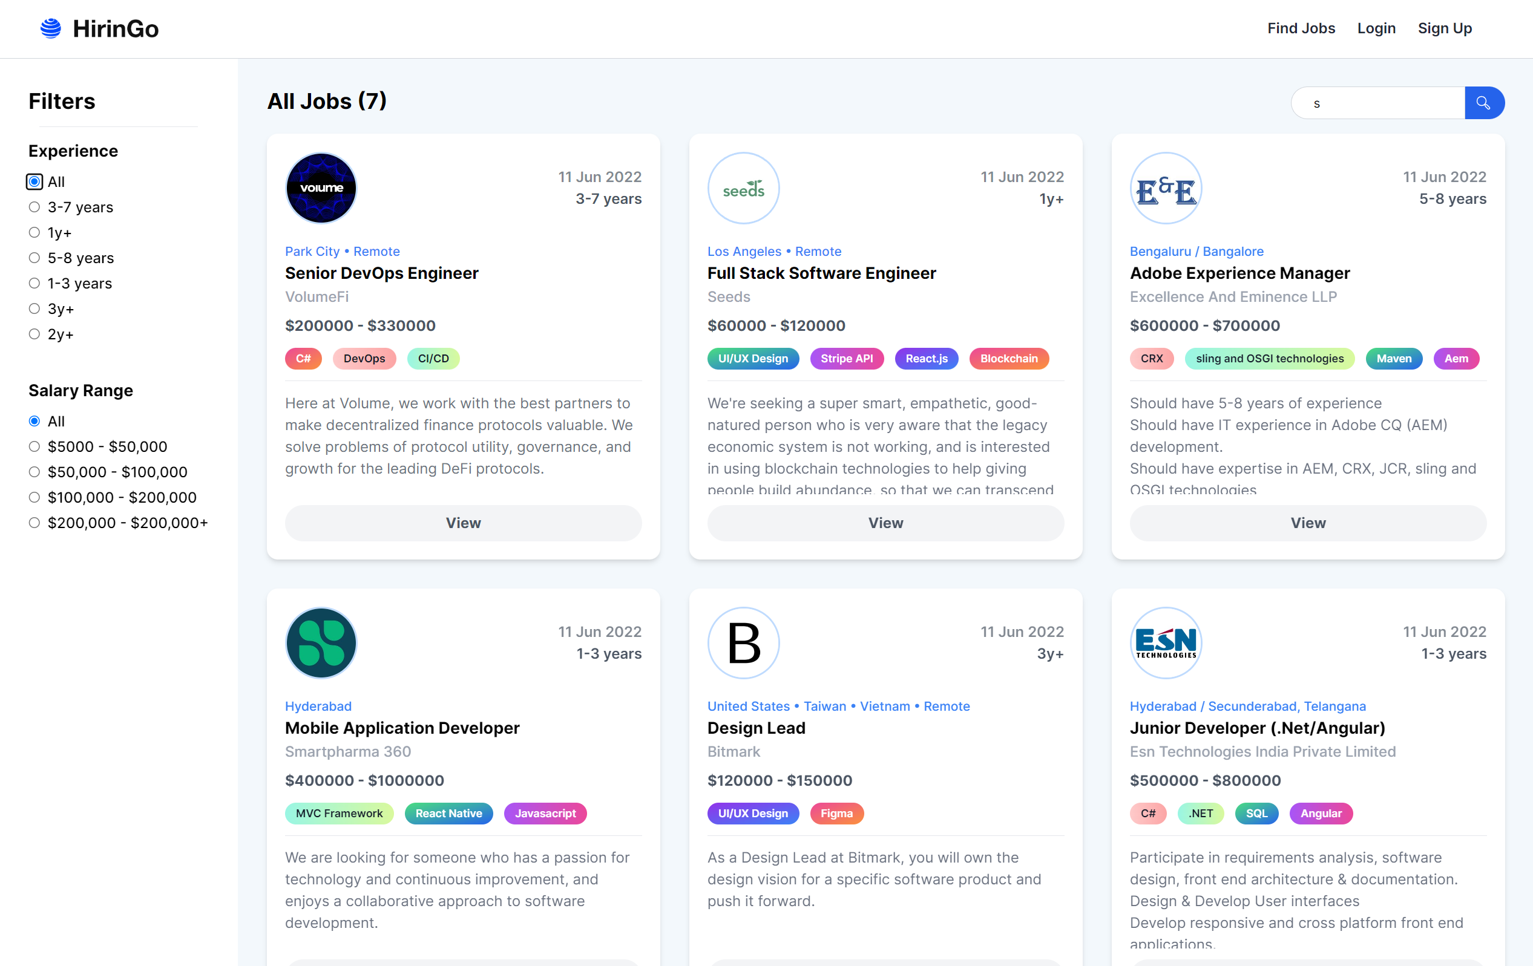Select the React Native skill tag
The height and width of the screenshot is (966, 1533).
point(448,814)
